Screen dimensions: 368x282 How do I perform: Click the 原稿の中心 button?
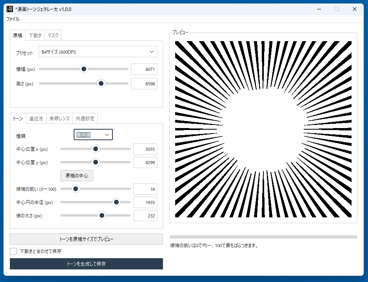(x=77, y=176)
